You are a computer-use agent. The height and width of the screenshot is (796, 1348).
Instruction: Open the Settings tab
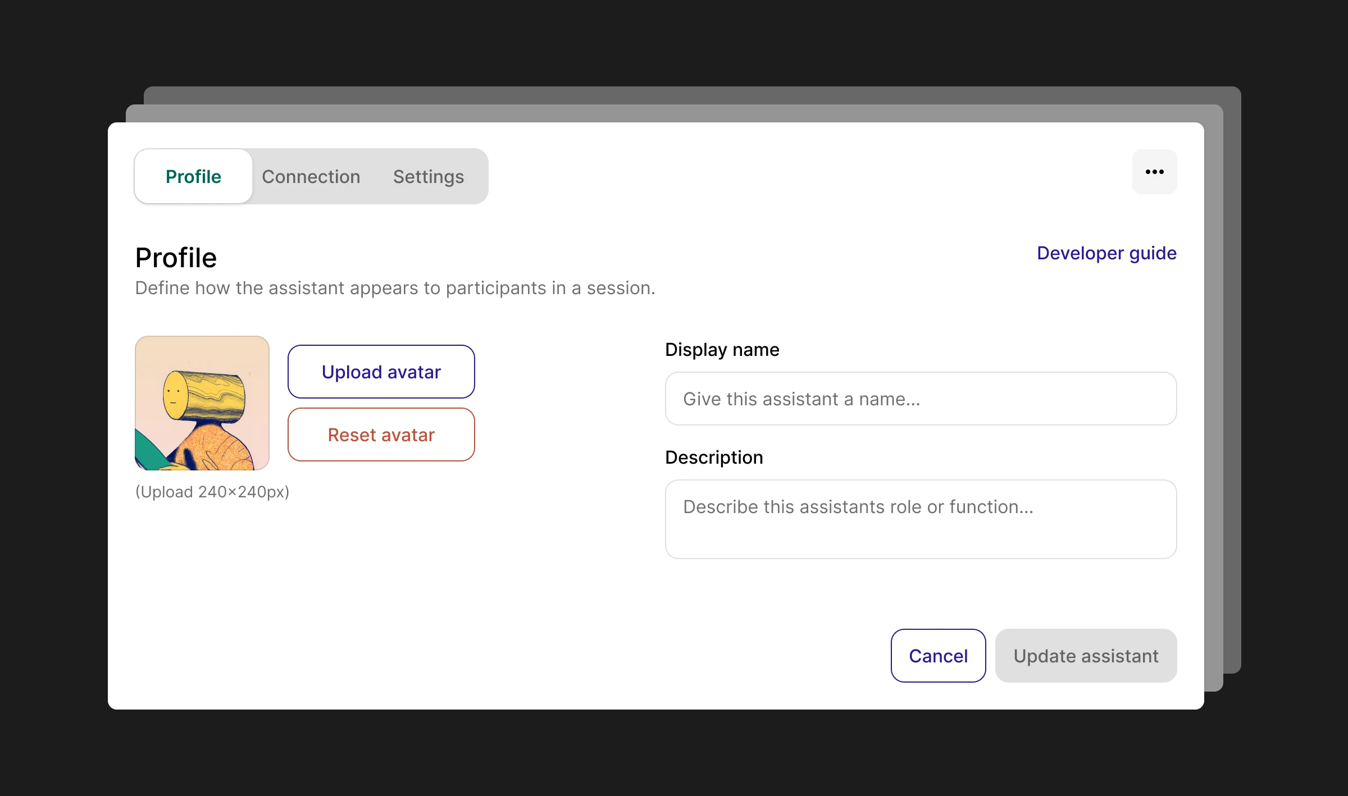pos(428,177)
